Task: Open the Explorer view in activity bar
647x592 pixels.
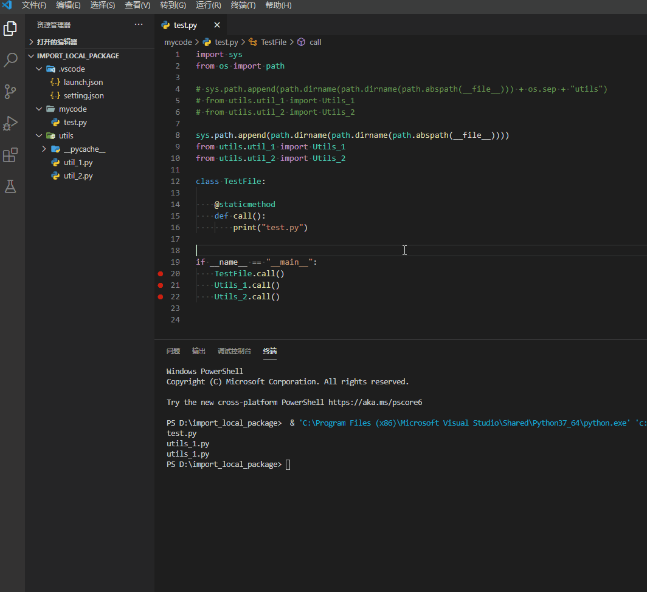Action: [10, 29]
